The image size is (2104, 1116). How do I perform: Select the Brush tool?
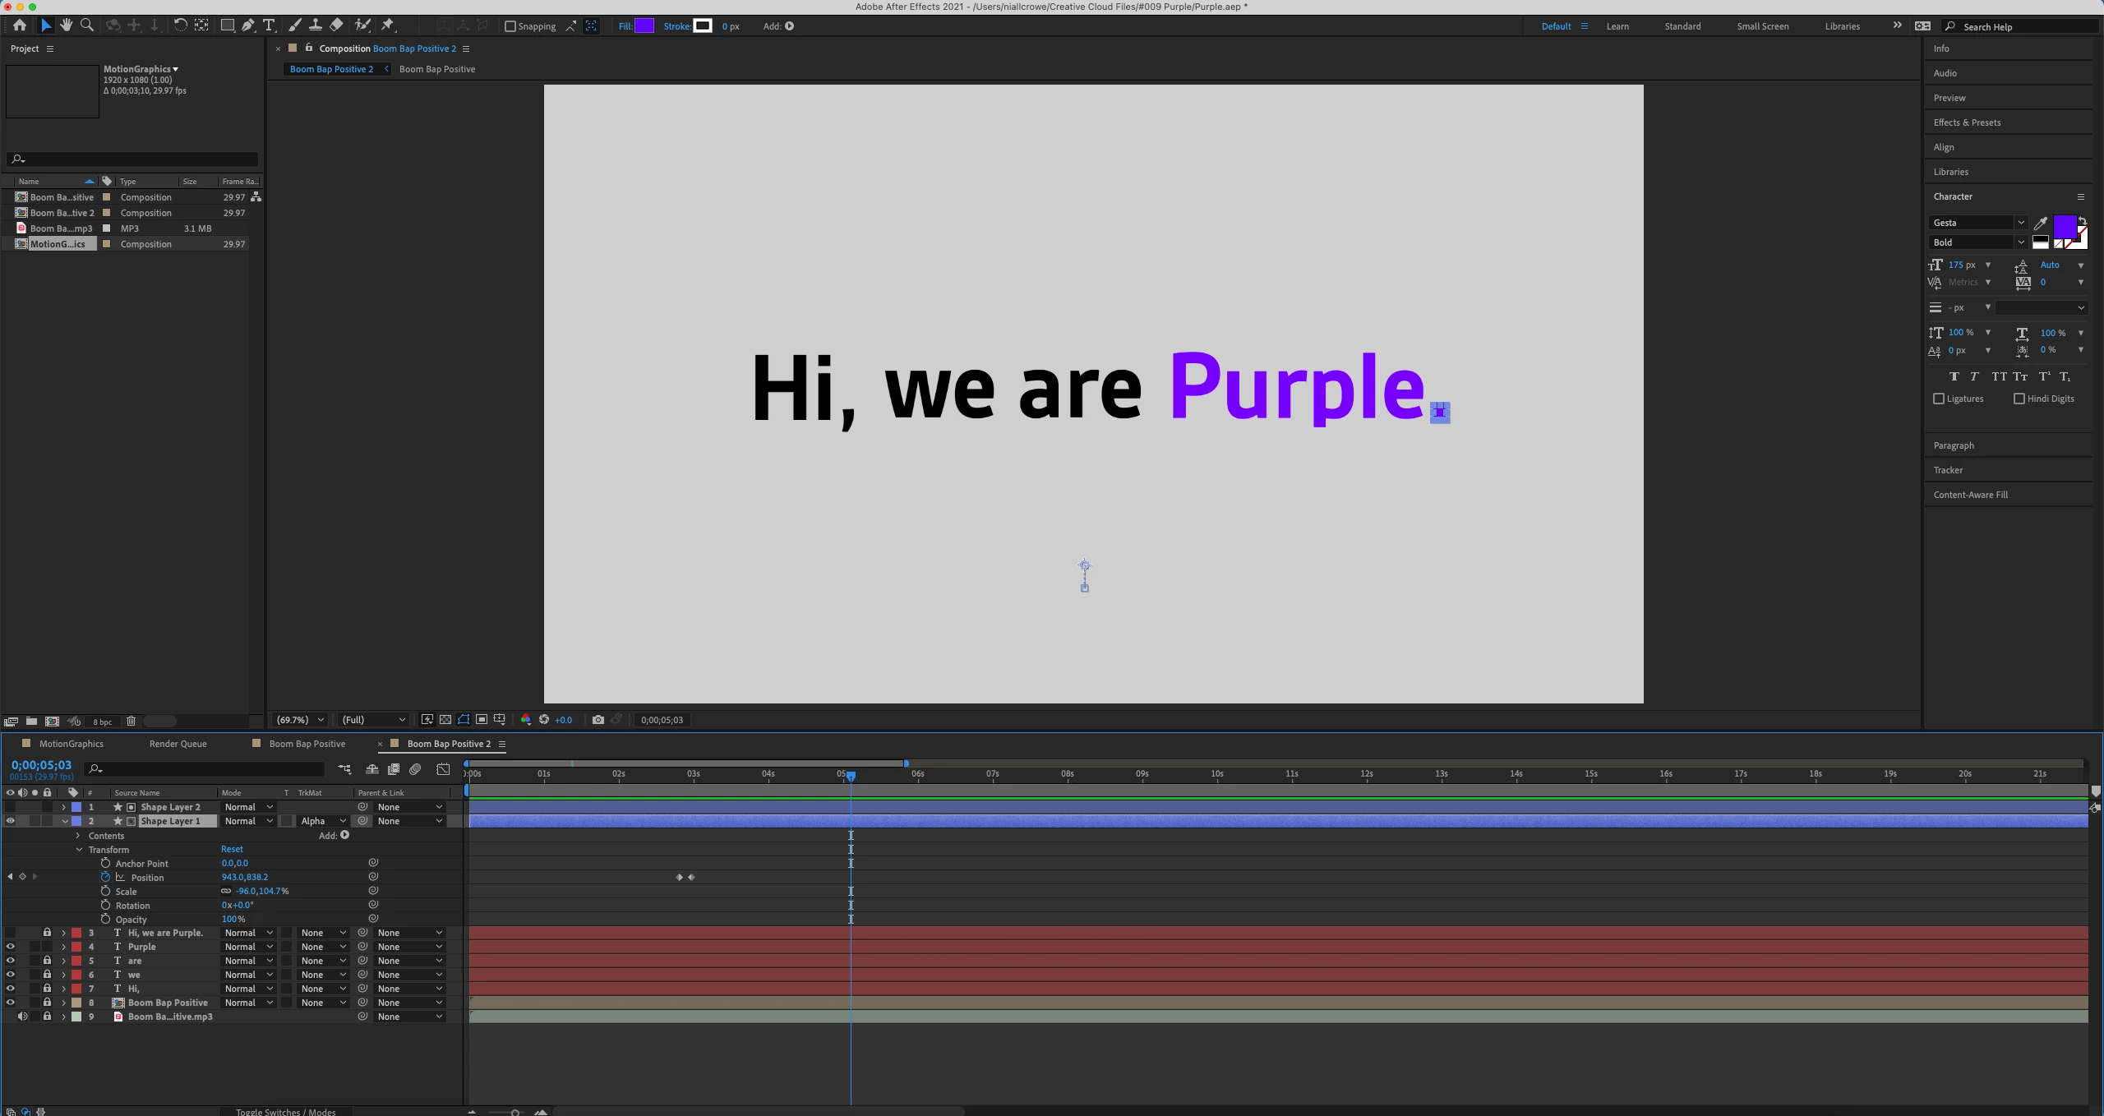[x=295, y=25]
